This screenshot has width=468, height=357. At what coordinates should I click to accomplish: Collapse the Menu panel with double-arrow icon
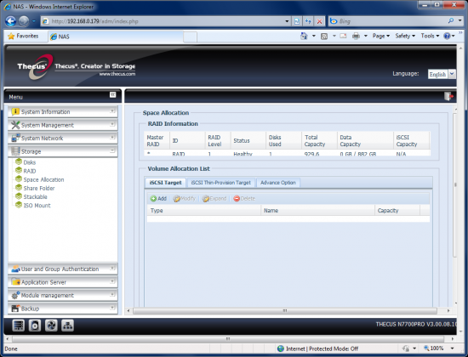tap(113, 94)
